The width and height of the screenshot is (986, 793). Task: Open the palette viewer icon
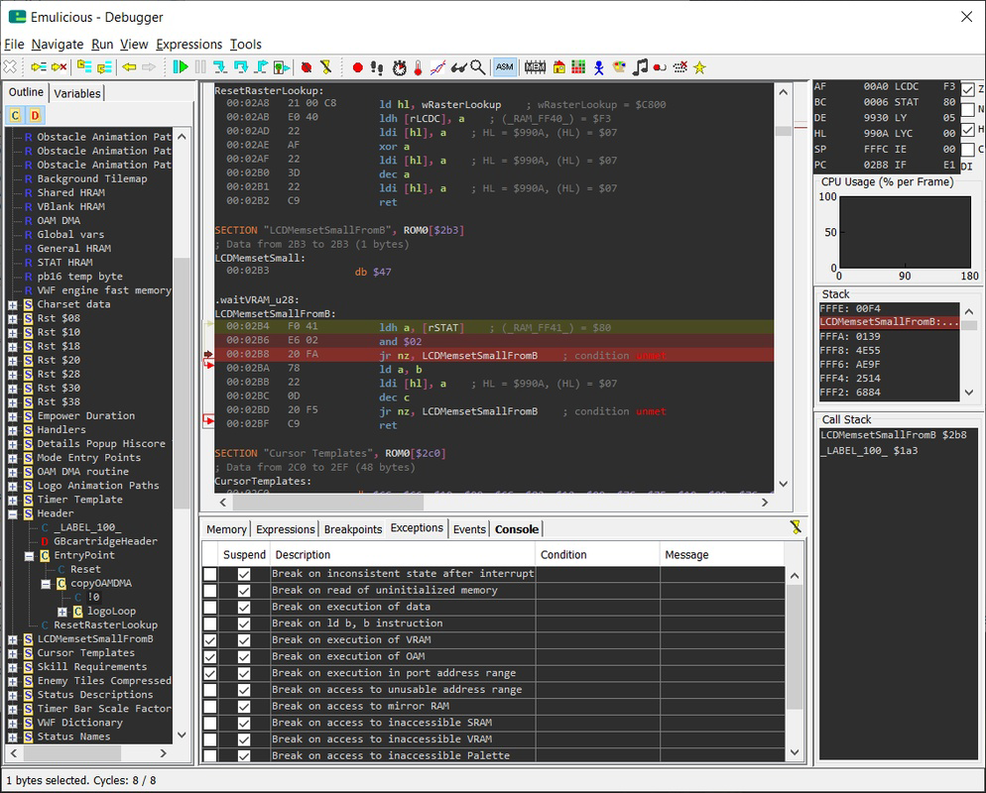point(619,67)
